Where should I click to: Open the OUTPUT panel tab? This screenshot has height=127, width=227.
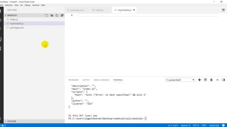pos(86,80)
